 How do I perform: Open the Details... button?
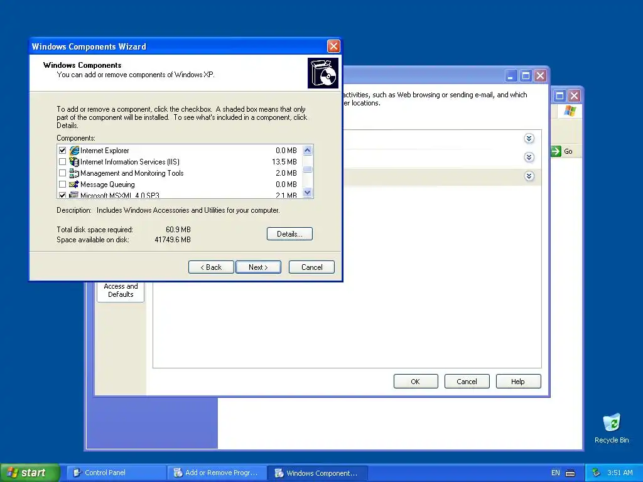click(x=289, y=233)
